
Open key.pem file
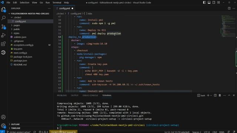pos(18,49)
